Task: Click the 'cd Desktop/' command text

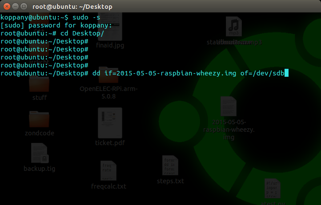Action: click(82, 33)
